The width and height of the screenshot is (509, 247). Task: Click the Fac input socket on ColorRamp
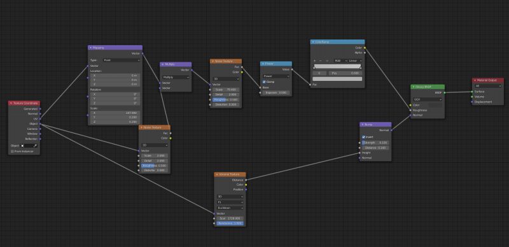tap(310, 85)
